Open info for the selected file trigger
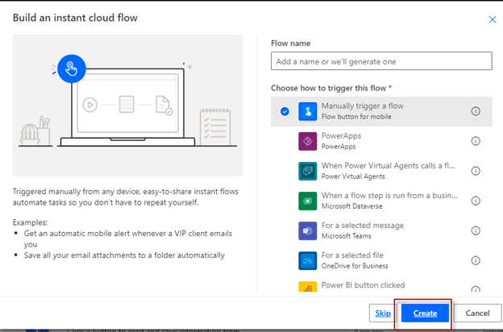Viewport: 503px width, 332px height. [x=476, y=260]
